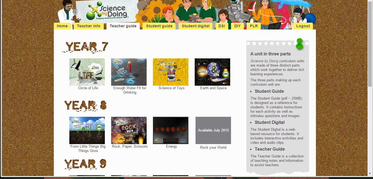Go to the Student digital tab

pos(196,26)
